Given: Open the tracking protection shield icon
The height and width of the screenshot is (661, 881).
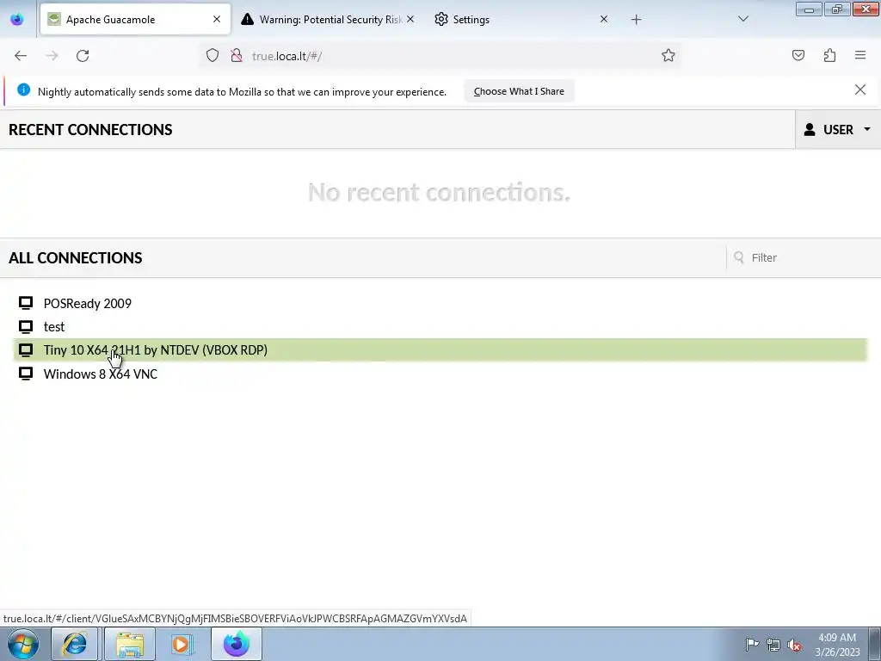Looking at the screenshot, I should pyautogui.click(x=212, y=56).
